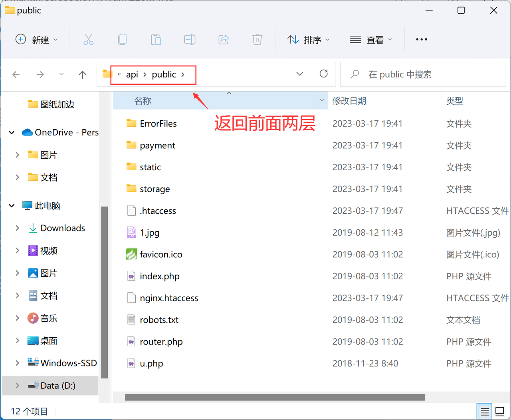The width and height of the screenshot is (511, 420).
Task: Select the nginx.htaccess file name
Action: (x=169, y=298)
